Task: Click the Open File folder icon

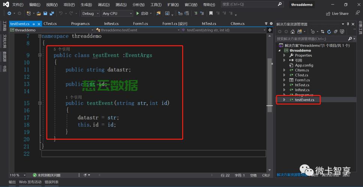Action: pos(39,13)
